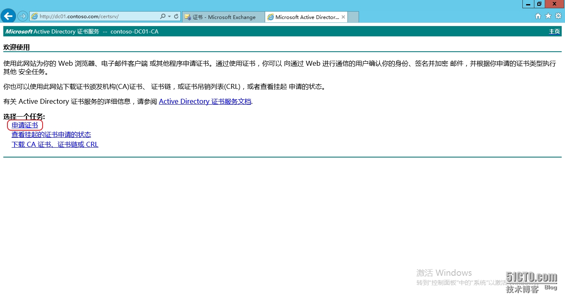
Task: Close the Microsoft Active Director... tab
Action: [343, 17]
